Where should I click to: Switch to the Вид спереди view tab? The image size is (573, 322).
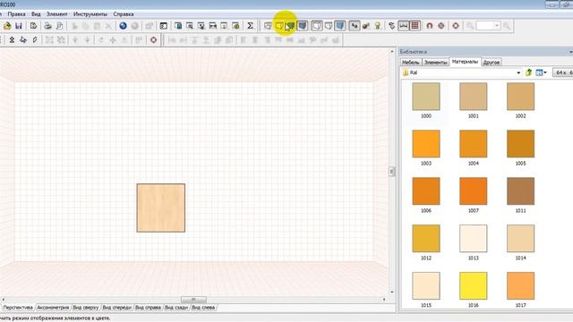pos(116,308)
